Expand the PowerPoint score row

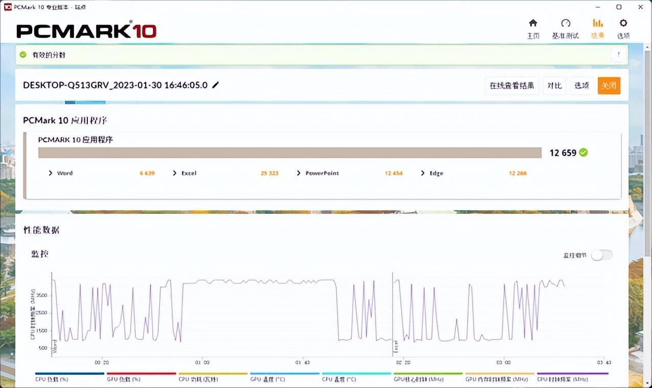click(x=299, y=173)
